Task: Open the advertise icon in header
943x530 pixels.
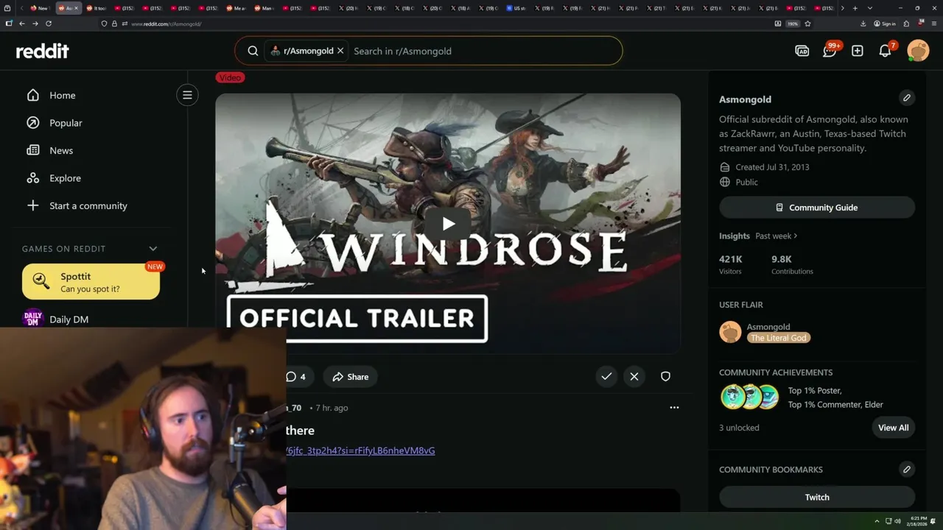Action: [802, 51]
